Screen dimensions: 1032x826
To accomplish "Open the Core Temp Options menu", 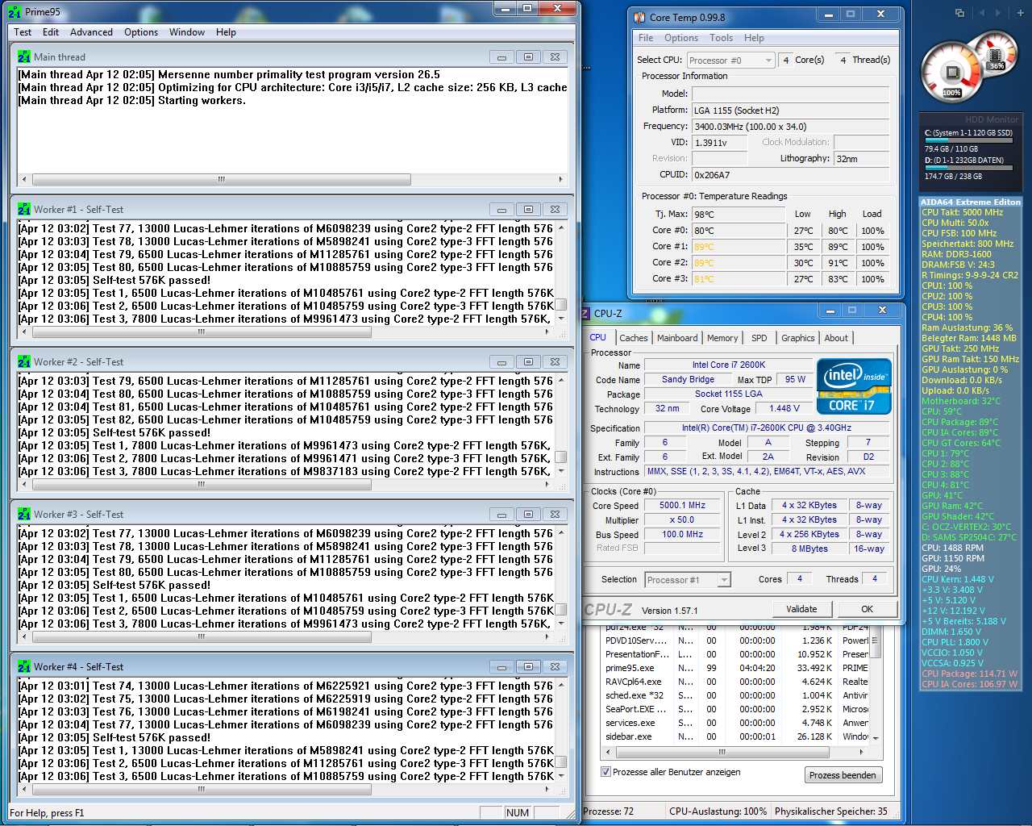I will coord(681,38).
